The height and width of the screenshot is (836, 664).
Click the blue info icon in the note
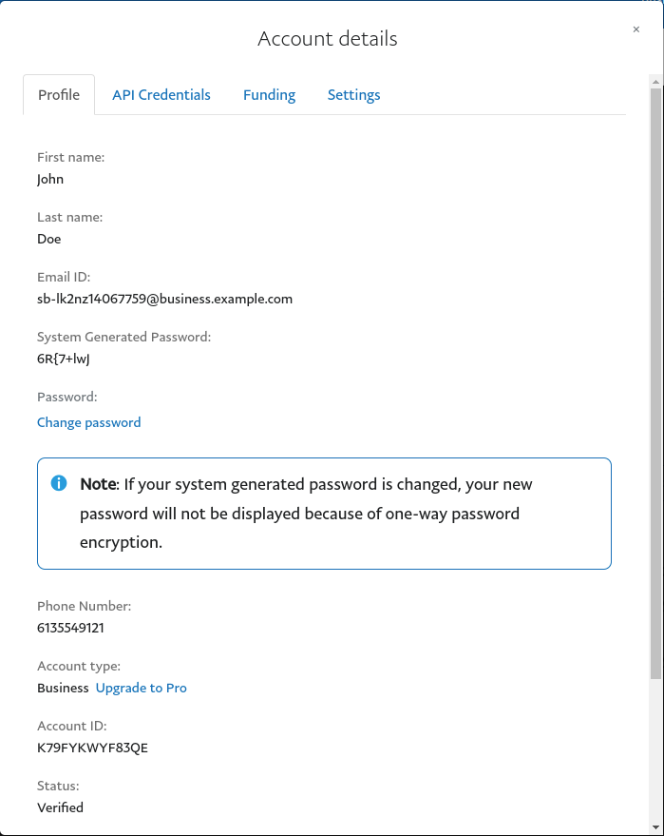(58, 483)
